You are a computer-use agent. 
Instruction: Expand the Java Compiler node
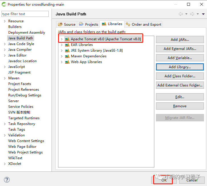(5, 50)
